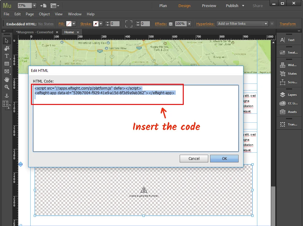This screenshot has width=303, height=226.
Task: Open the View menu
Action: pyautogui.click(x=59, y=14)
